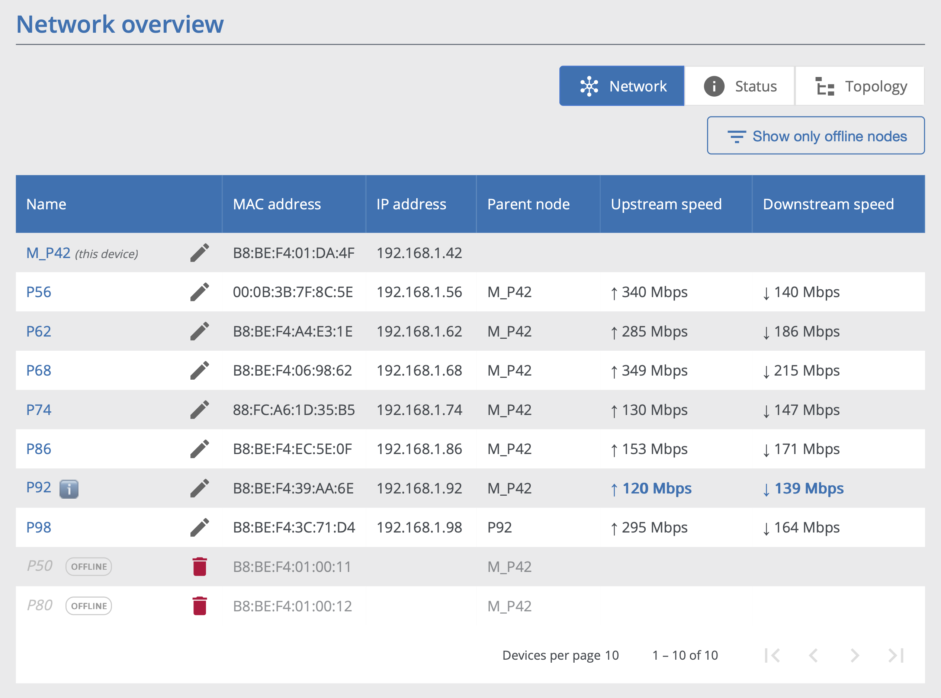This screenshot has width=941, height=698.
Task: Remove offline node P80 with trash icon
Action: (199, 606)
